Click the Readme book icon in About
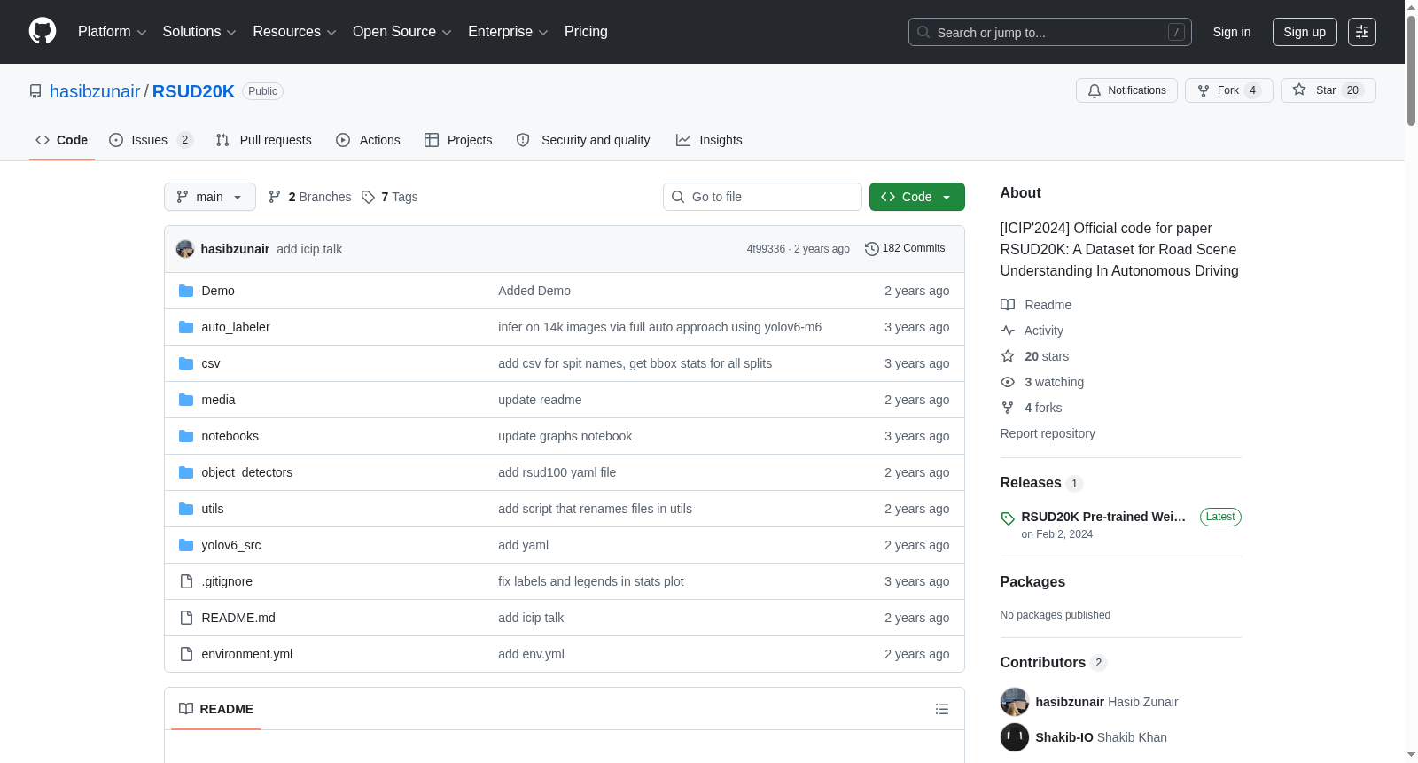Screen dimensions: 1418x763 1008,305
